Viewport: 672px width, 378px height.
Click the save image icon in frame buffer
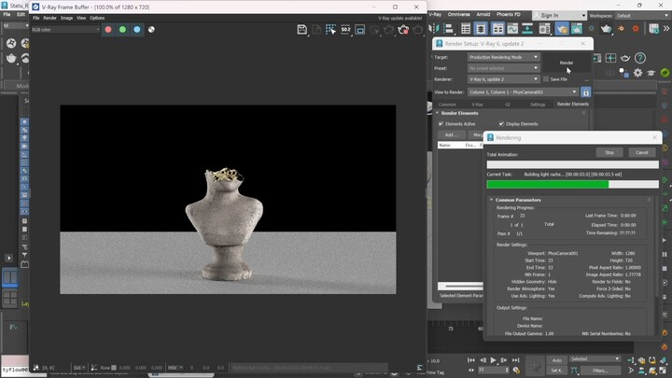(x=302, y=30)
